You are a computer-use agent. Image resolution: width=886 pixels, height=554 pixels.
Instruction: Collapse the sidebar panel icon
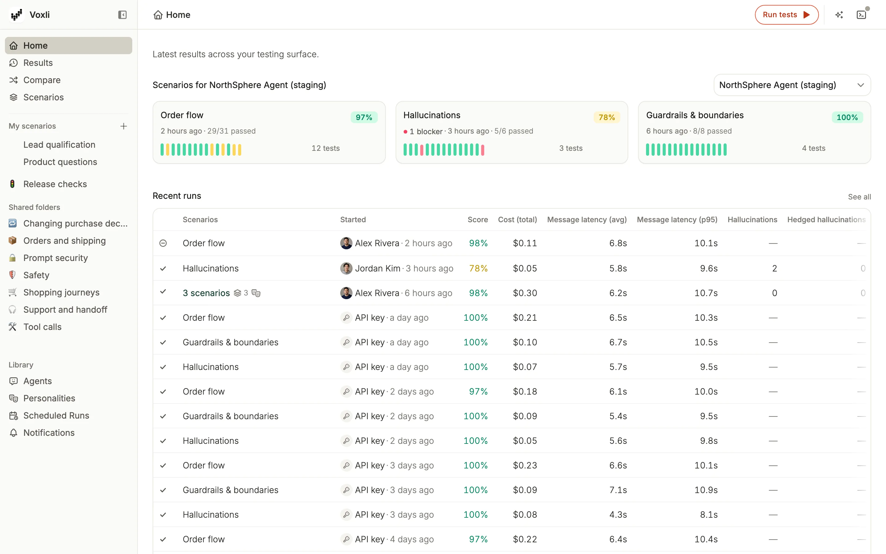click(122, 15)
